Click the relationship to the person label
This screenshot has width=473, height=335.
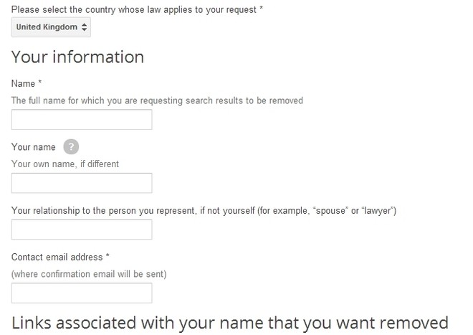[x=204, y=211]
